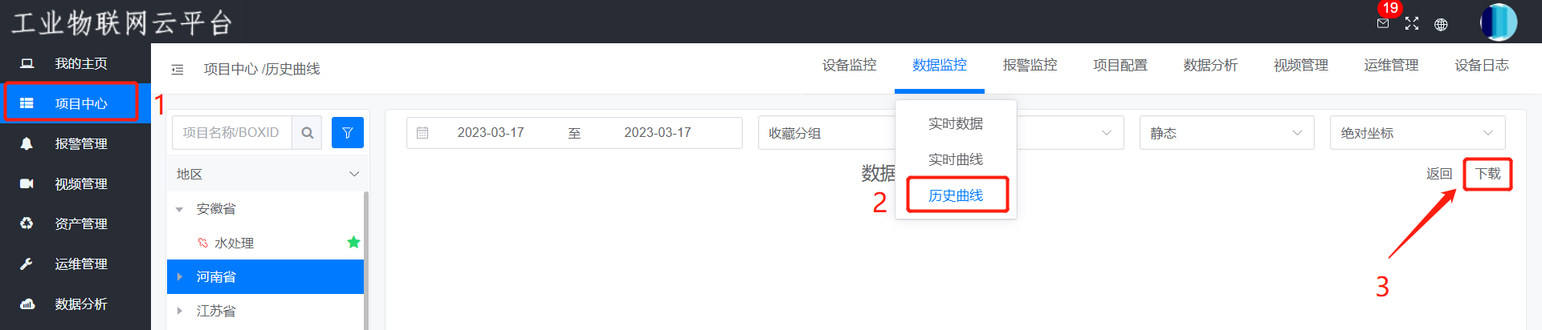Open the calendar date picker icon
This screenshot has height=330, width=1542.
(x=422, y=133)
